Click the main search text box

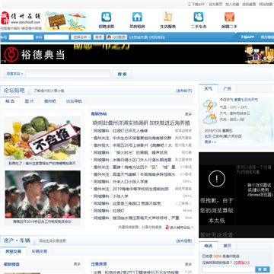[68, 74]
